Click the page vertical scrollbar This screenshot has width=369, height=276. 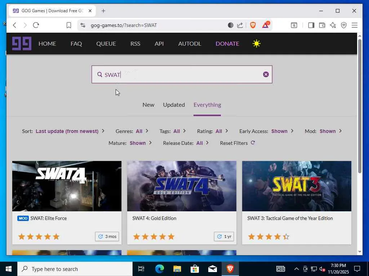(360, 106)
